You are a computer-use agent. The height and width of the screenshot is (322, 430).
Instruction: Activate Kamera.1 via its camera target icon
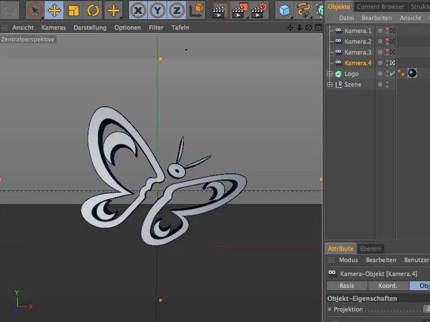[392, 31]
